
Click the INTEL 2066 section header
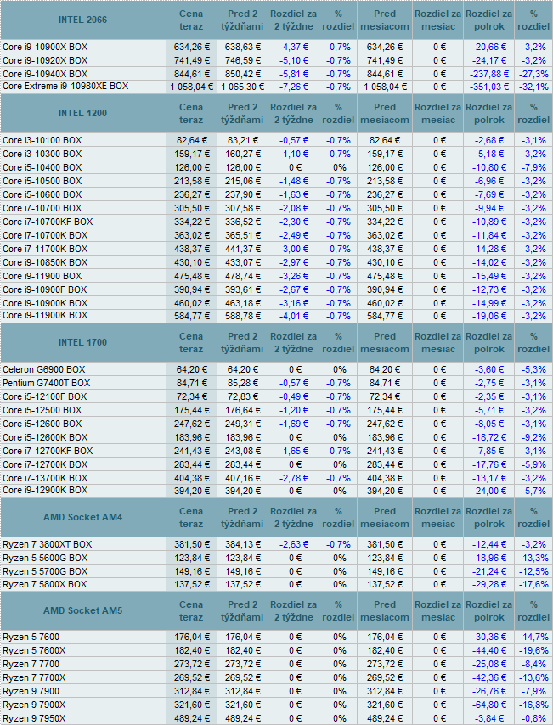pos(82,19)
